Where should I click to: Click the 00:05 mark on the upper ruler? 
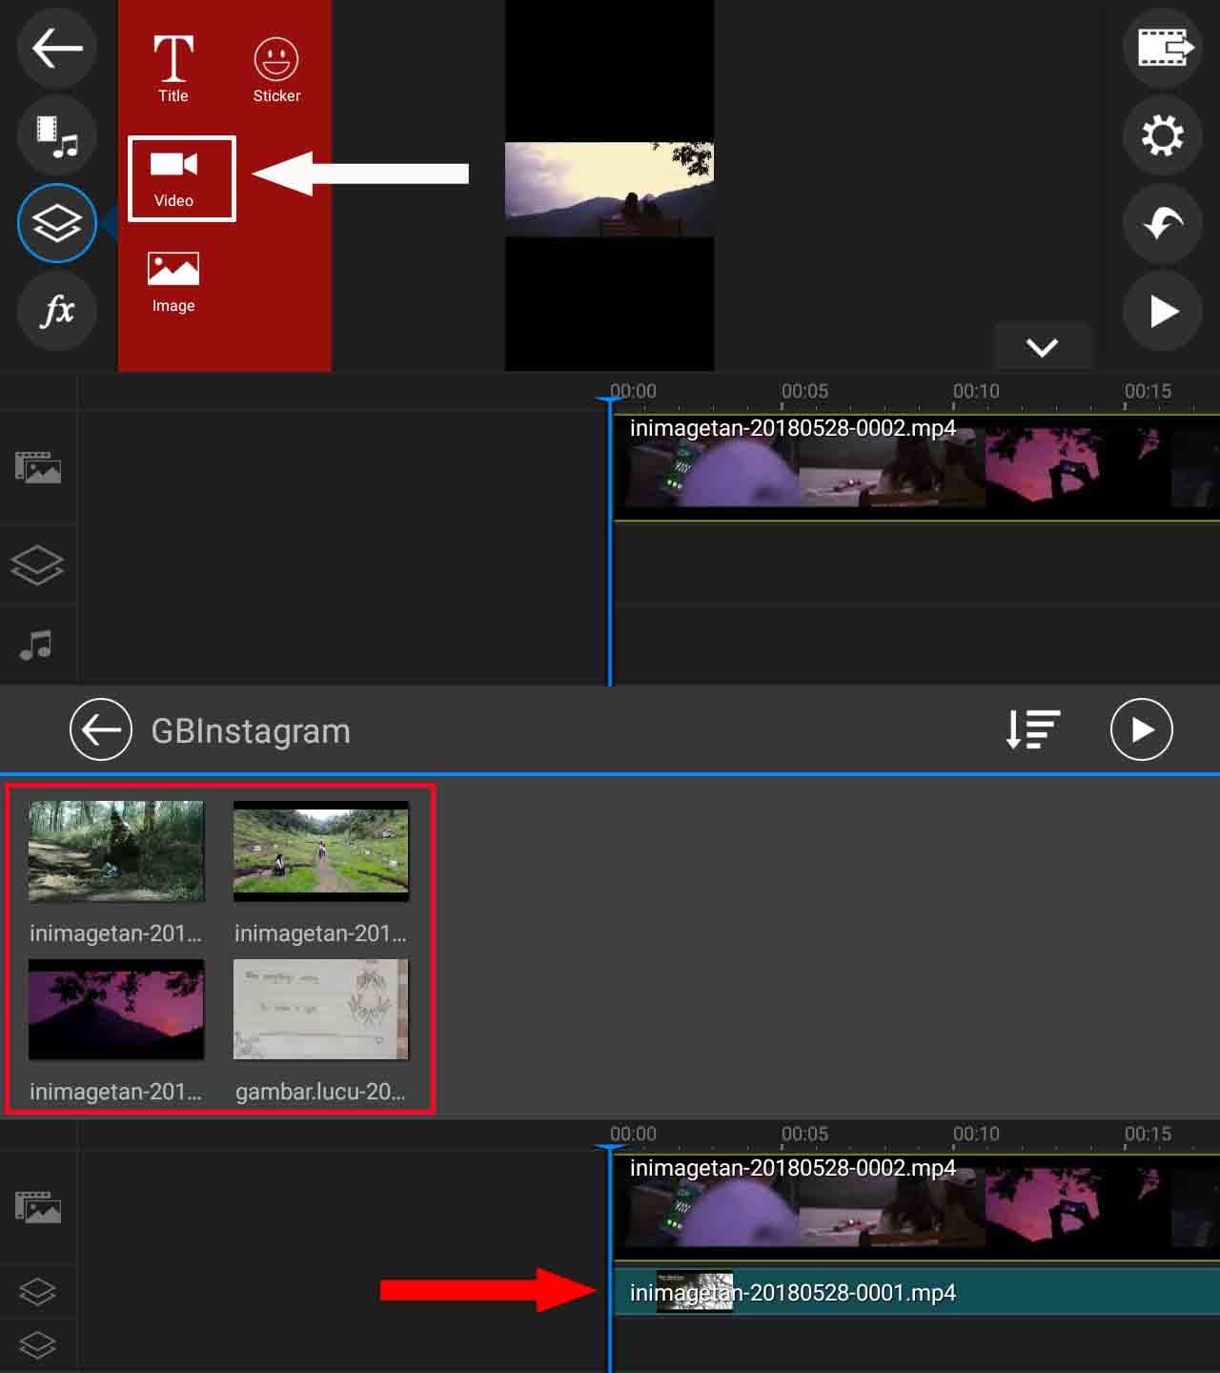(x=804, y=391)
